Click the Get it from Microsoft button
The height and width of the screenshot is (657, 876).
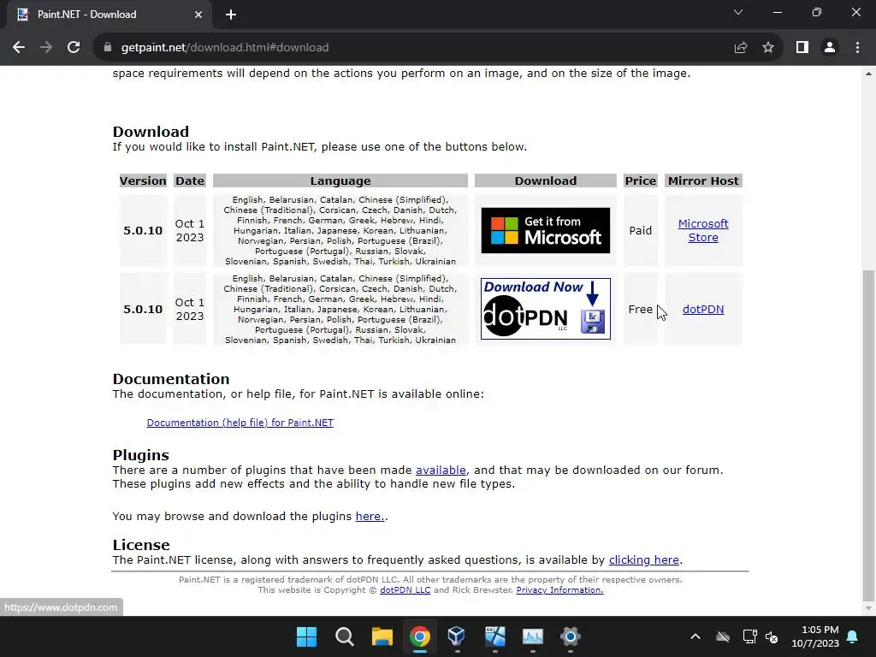(x=545, y=230)
